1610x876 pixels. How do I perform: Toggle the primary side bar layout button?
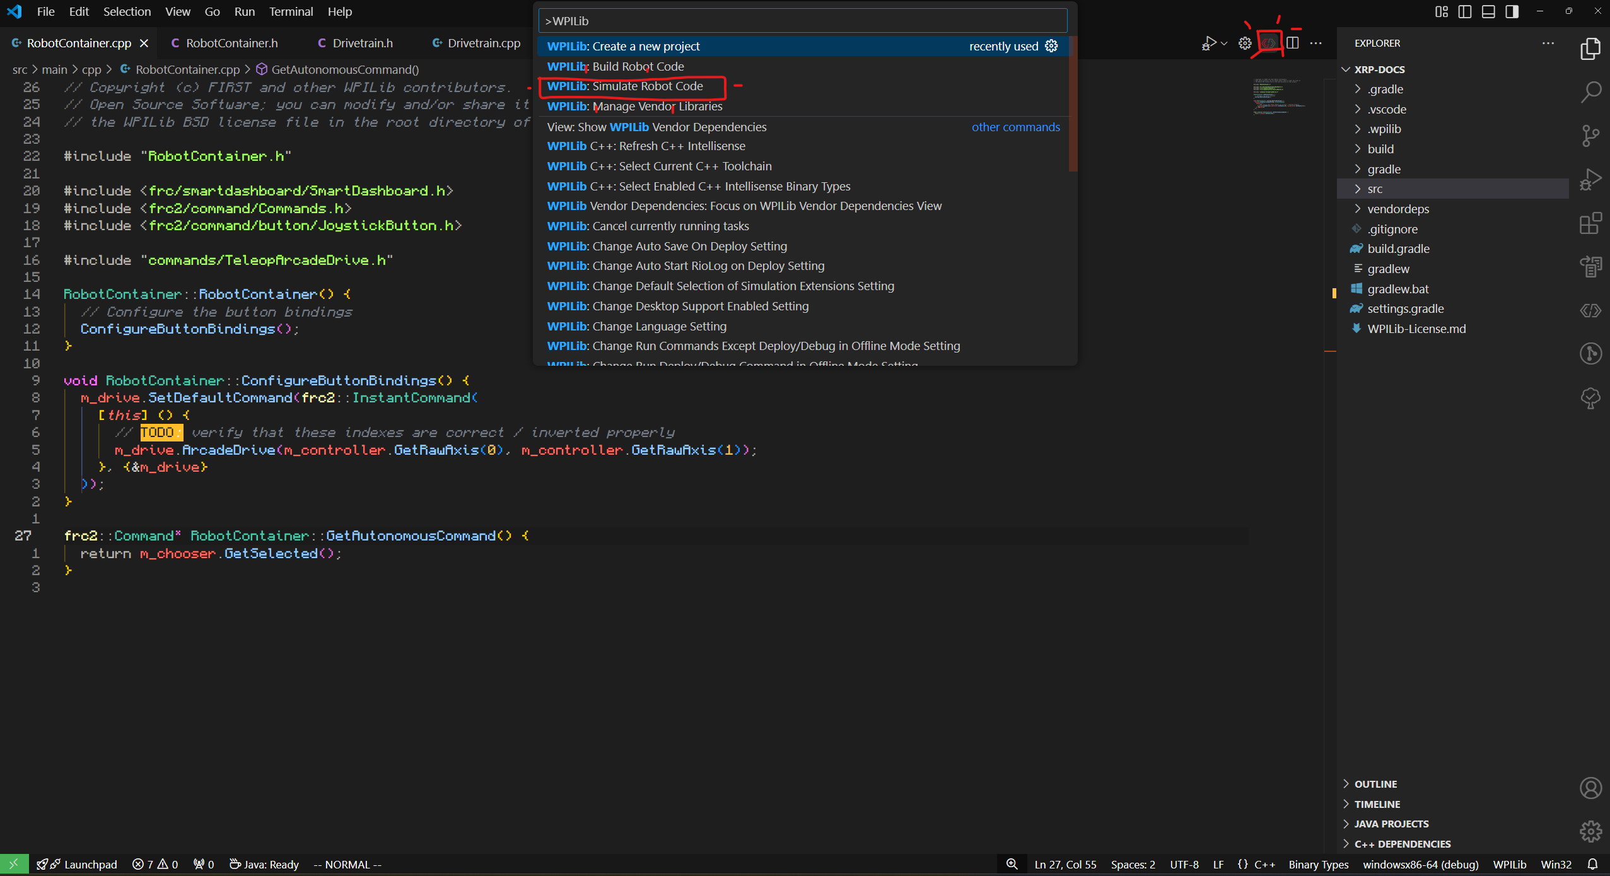1465,11
